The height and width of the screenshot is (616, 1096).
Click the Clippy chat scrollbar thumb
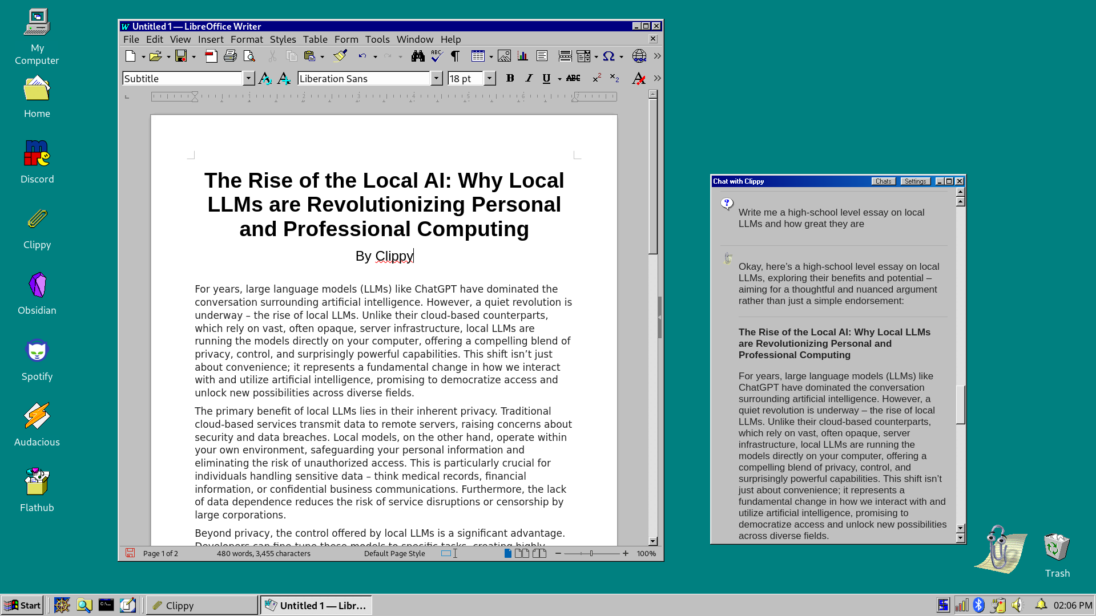coord(961,405)
